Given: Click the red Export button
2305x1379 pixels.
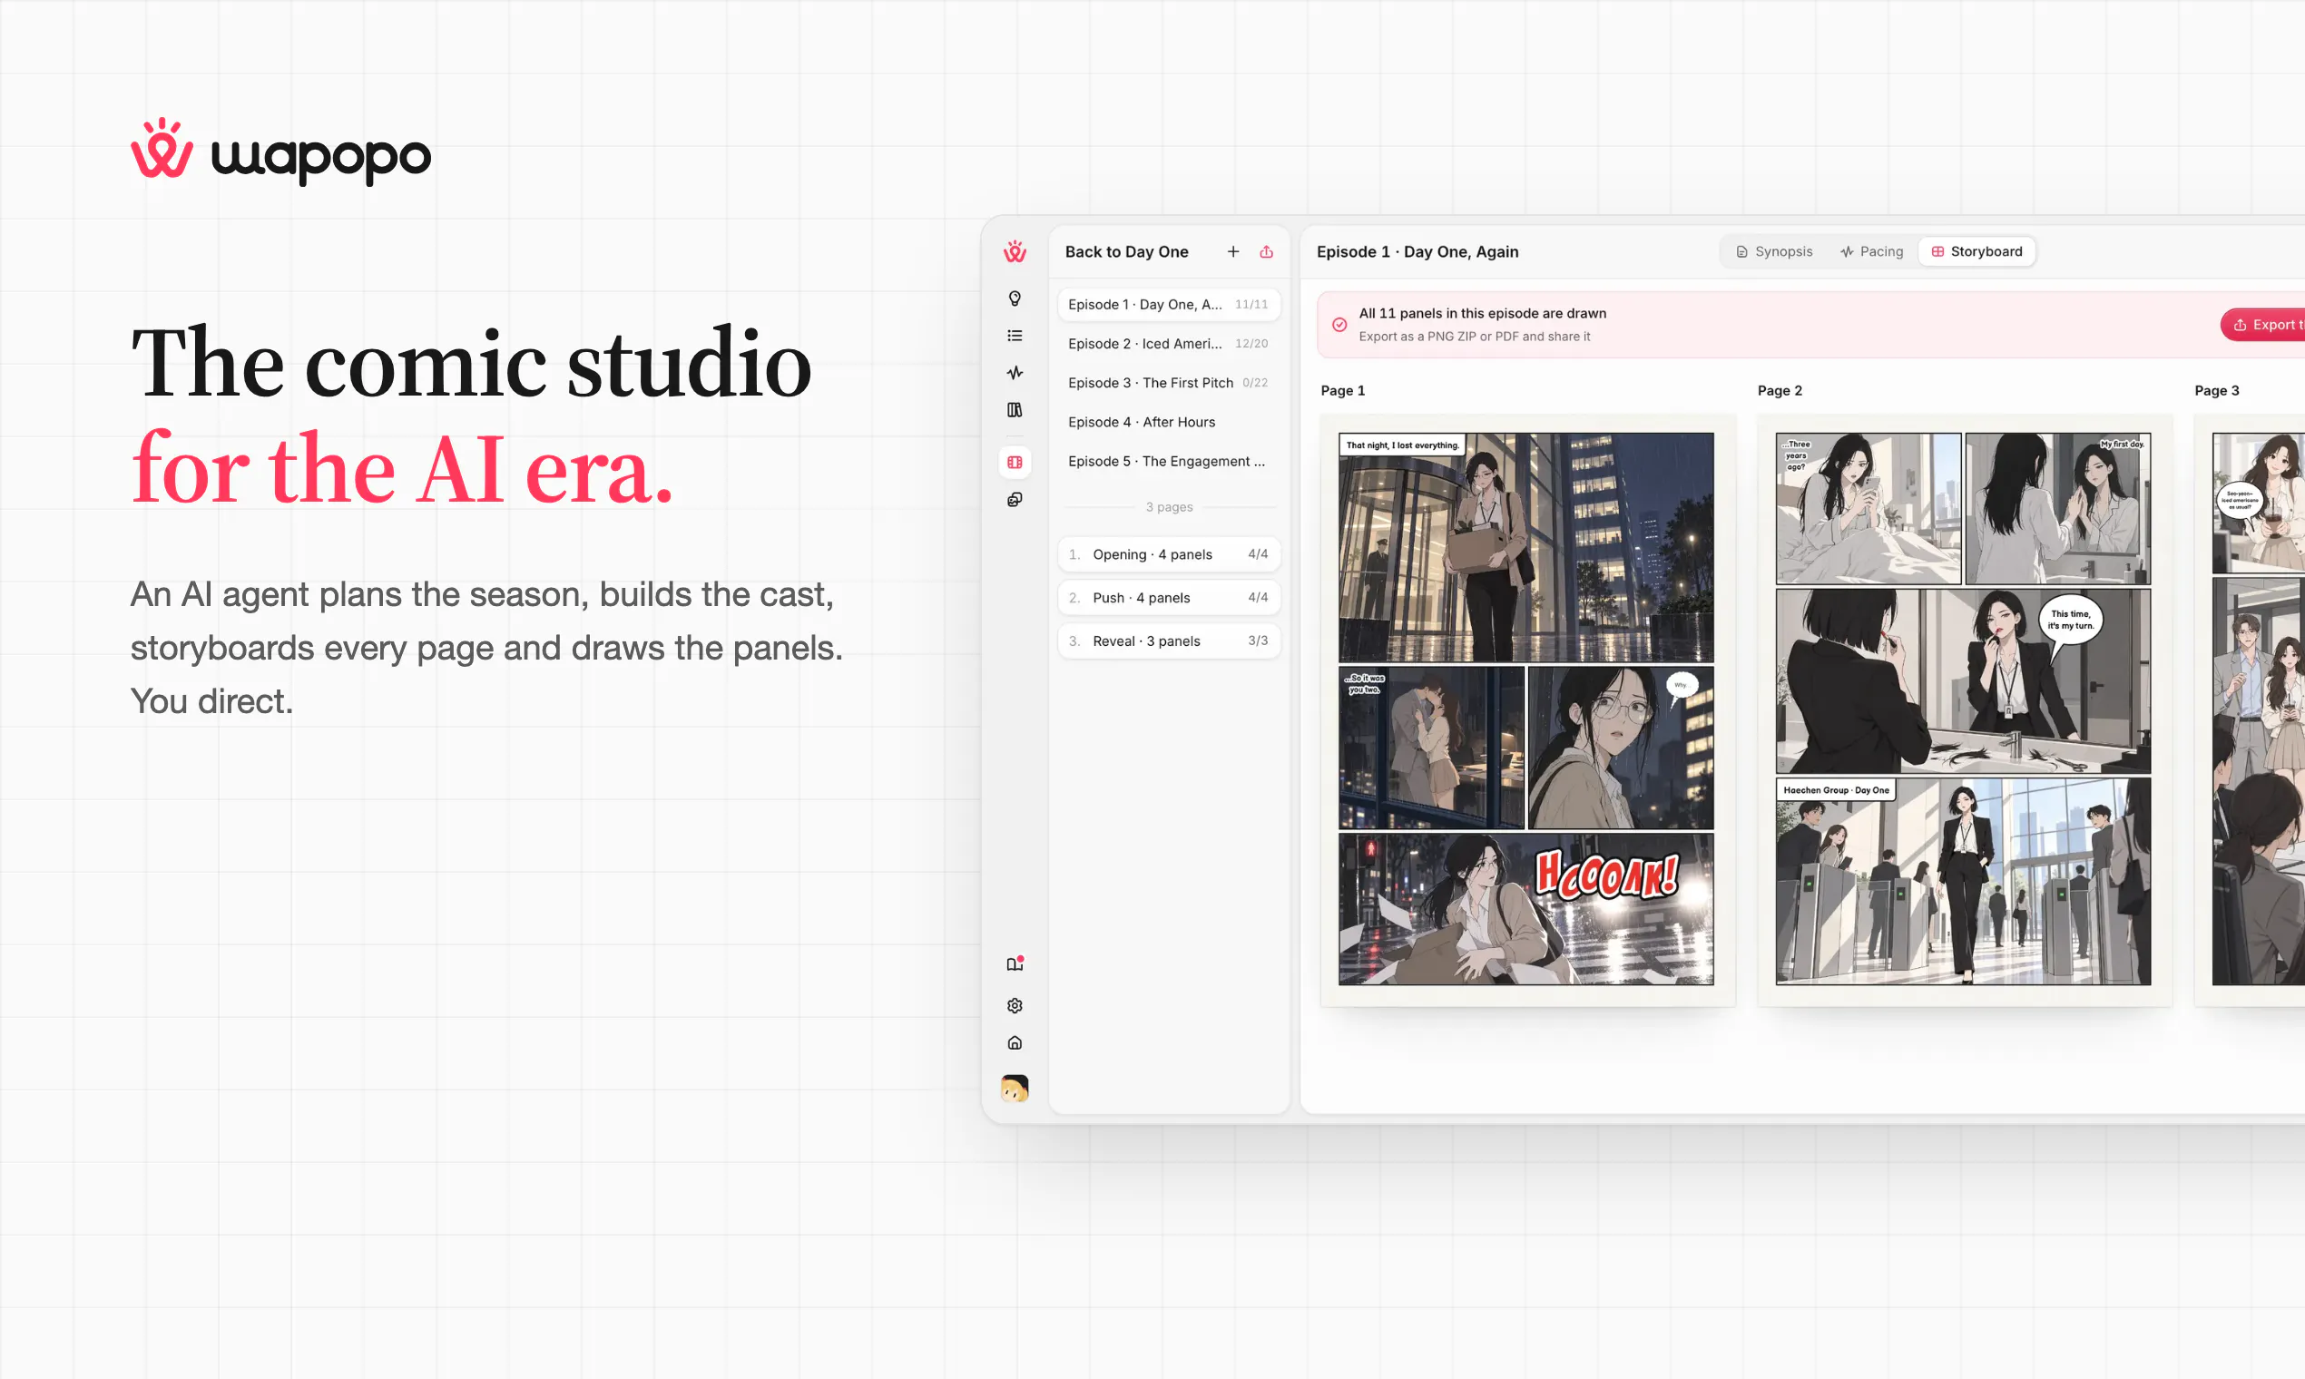Looking at the screenshot, I should coord(2263,324).
